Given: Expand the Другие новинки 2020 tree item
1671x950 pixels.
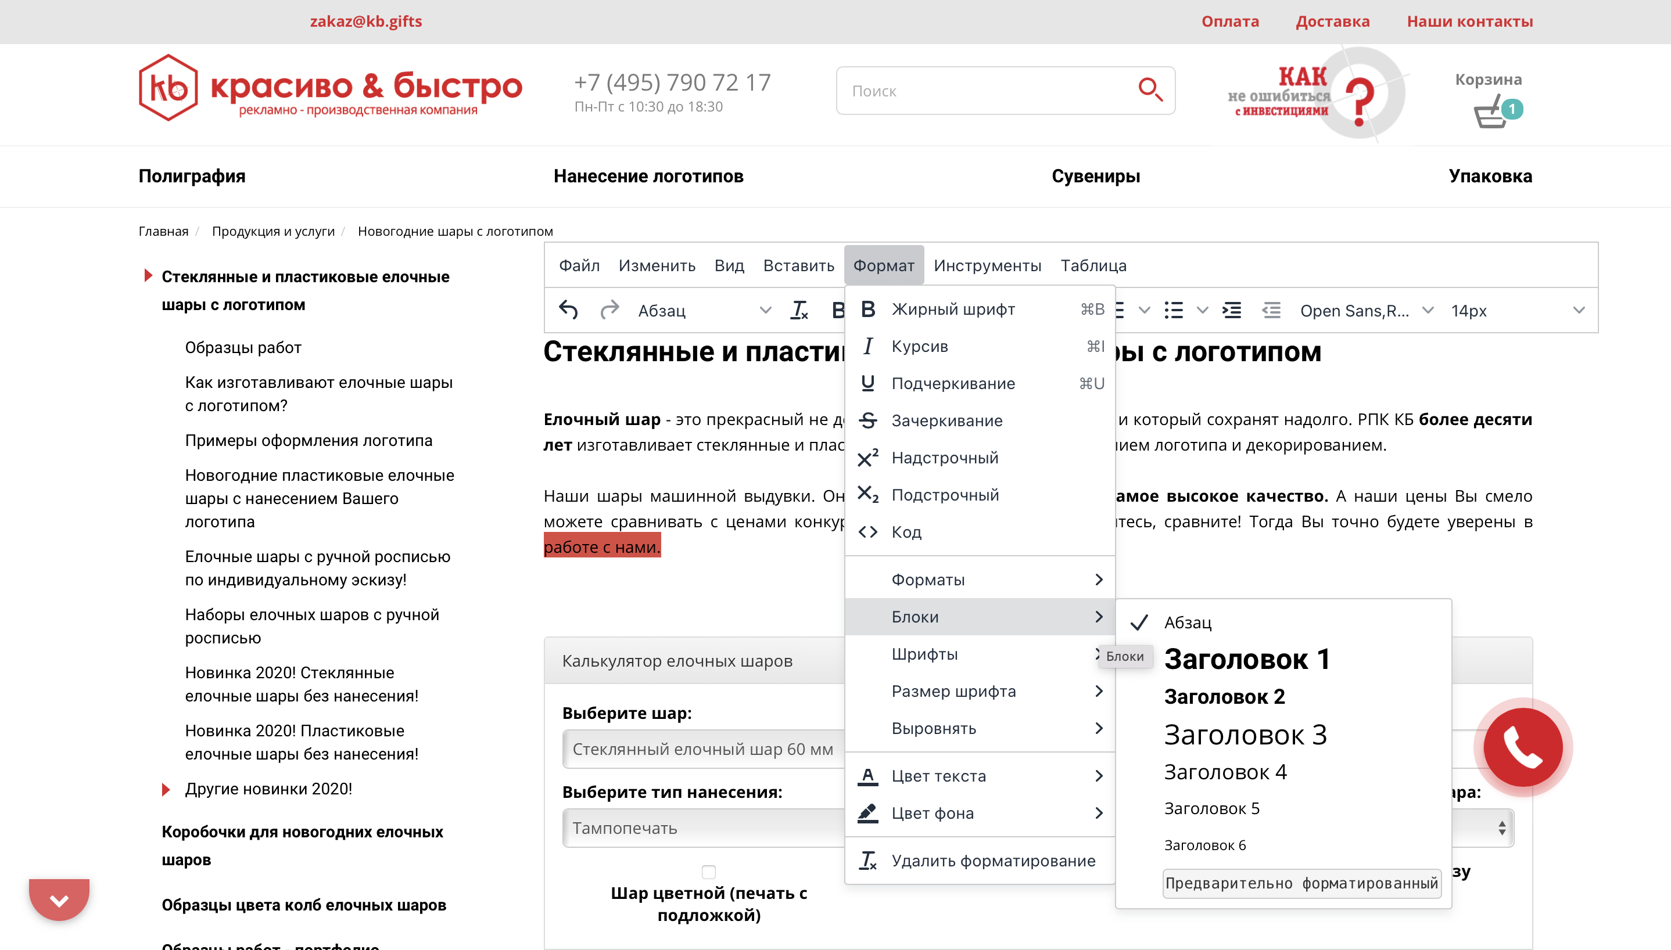Looking at the screenshot, I should coord(166,790).
